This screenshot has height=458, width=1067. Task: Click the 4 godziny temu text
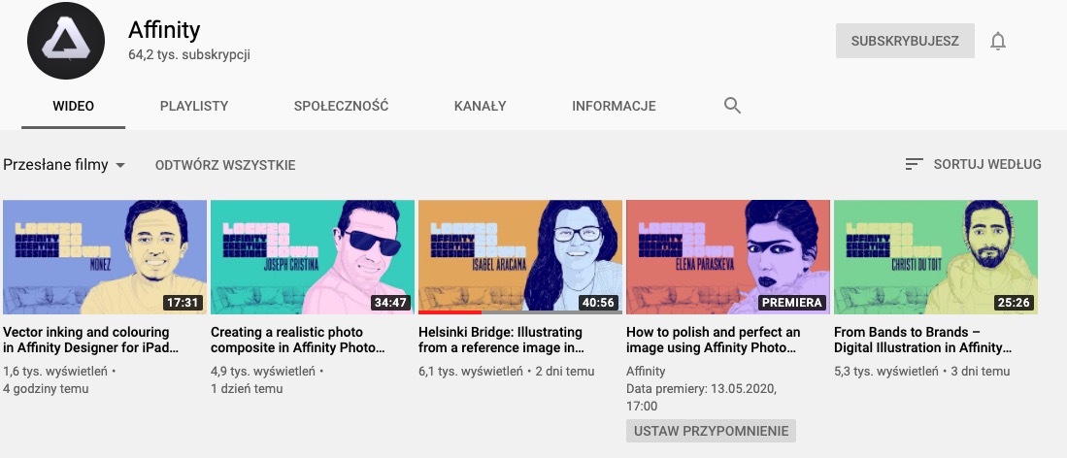pos(46,389)
